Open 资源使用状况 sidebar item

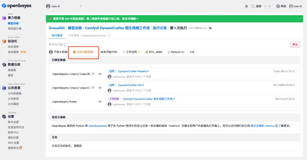click(x=16, y=127)
